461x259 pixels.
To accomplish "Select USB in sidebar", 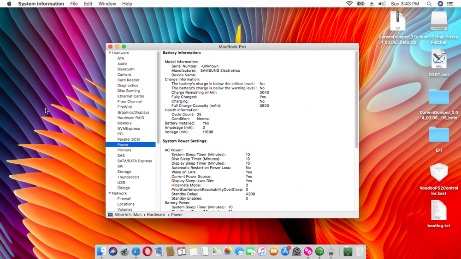I will (x=121, y=183).
